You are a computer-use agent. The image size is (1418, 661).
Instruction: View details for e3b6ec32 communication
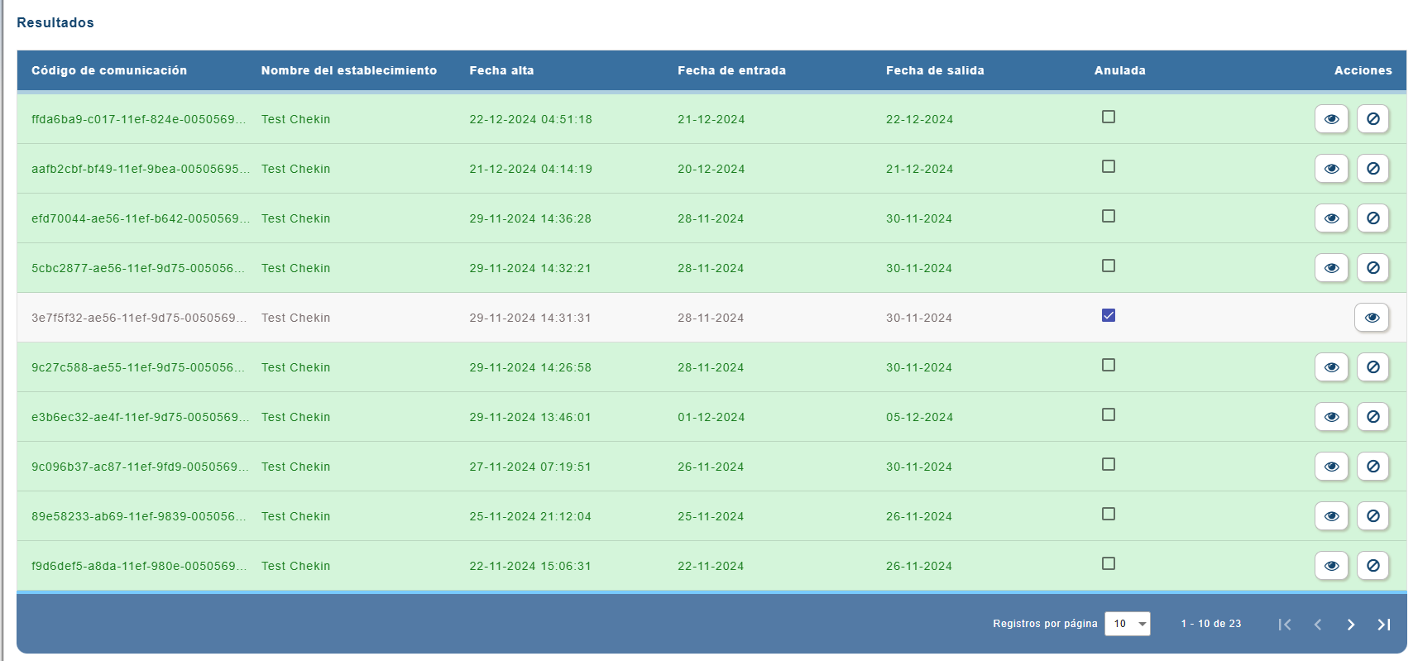[x=1331, y=417]
